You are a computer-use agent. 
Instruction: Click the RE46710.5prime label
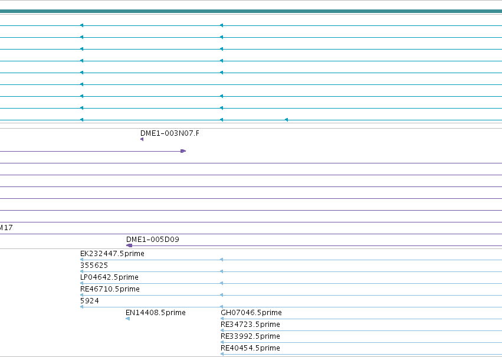(x=110, y=289)
